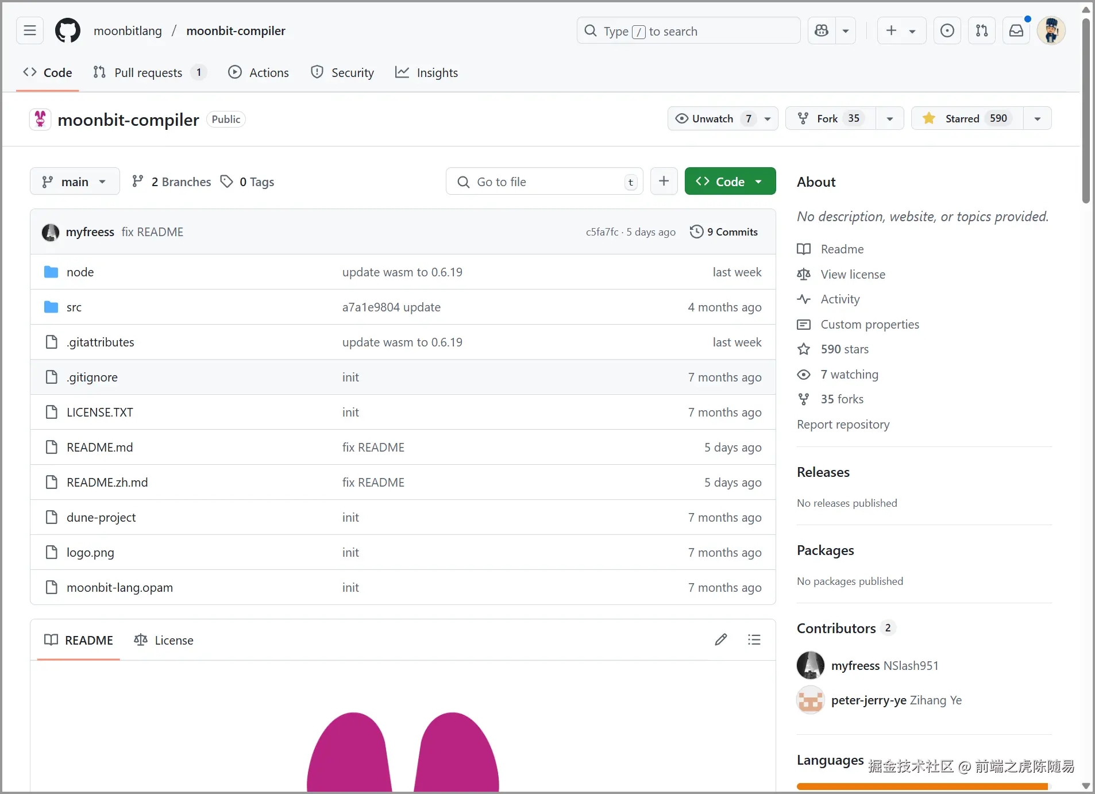Expand the main branch selector
Viewport: 1095px width, 794px height.
(75, 182)
